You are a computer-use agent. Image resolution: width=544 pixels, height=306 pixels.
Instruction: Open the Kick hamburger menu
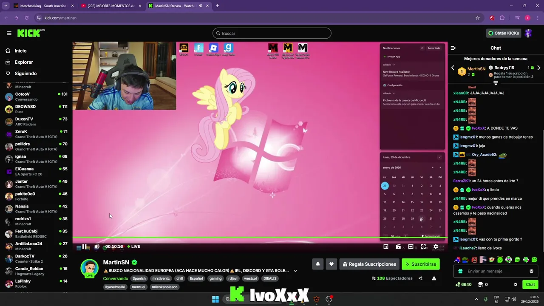[9, 33]
